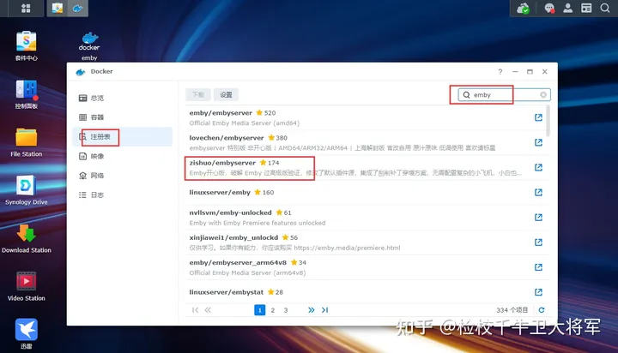This screenshot has width=618, height=353.
Task: Open the main menu grid icon
Action: 26,9
